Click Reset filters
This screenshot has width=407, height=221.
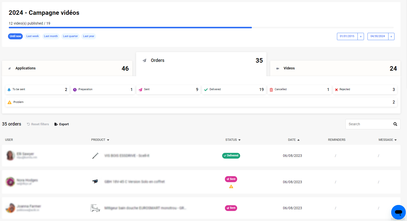38,124
